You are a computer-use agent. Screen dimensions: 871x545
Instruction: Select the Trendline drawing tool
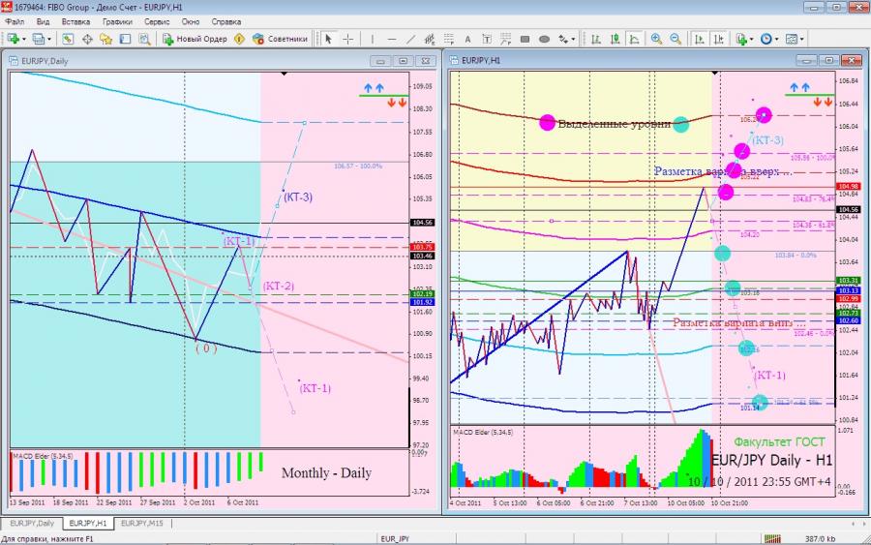pos(410,39)
